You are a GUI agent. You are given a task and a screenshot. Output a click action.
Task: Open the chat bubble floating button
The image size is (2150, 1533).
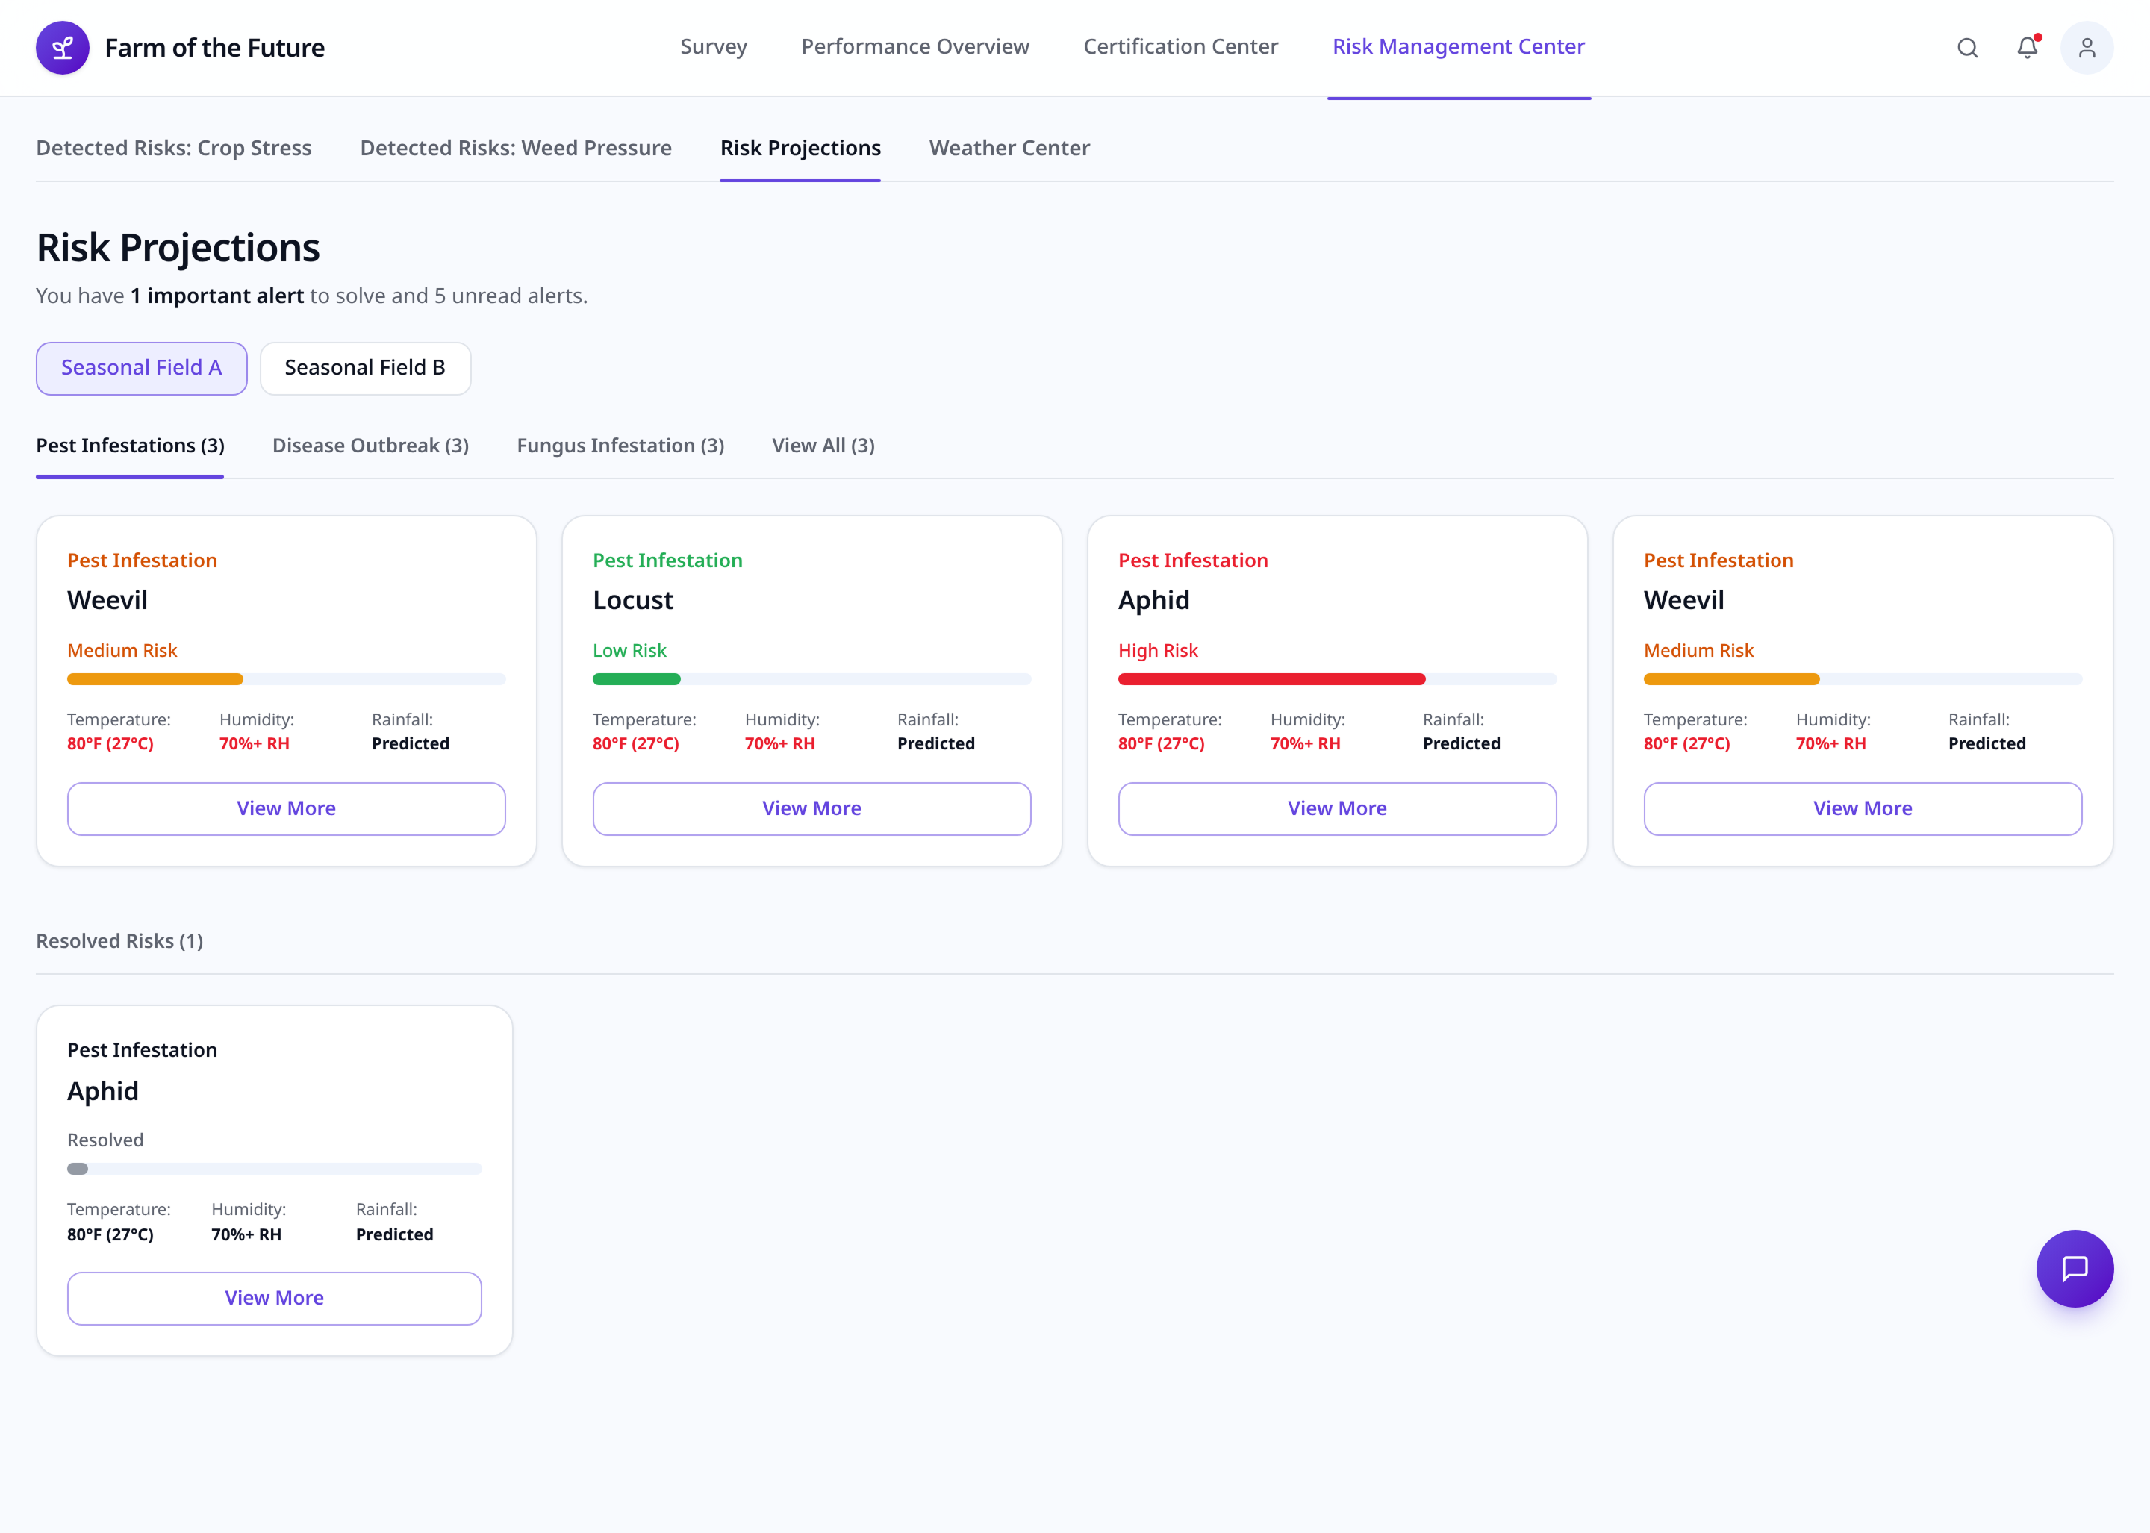tap(2075, 1269)
